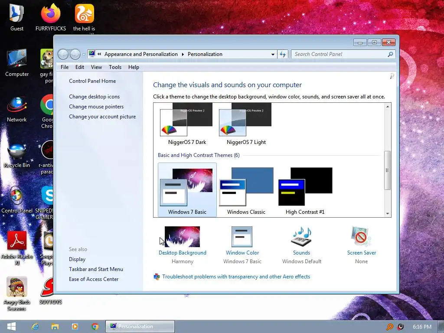Click the double chevron in address bar
This screenshot has height=333, width=444.
pyautogui.click(x=99, y=54)
